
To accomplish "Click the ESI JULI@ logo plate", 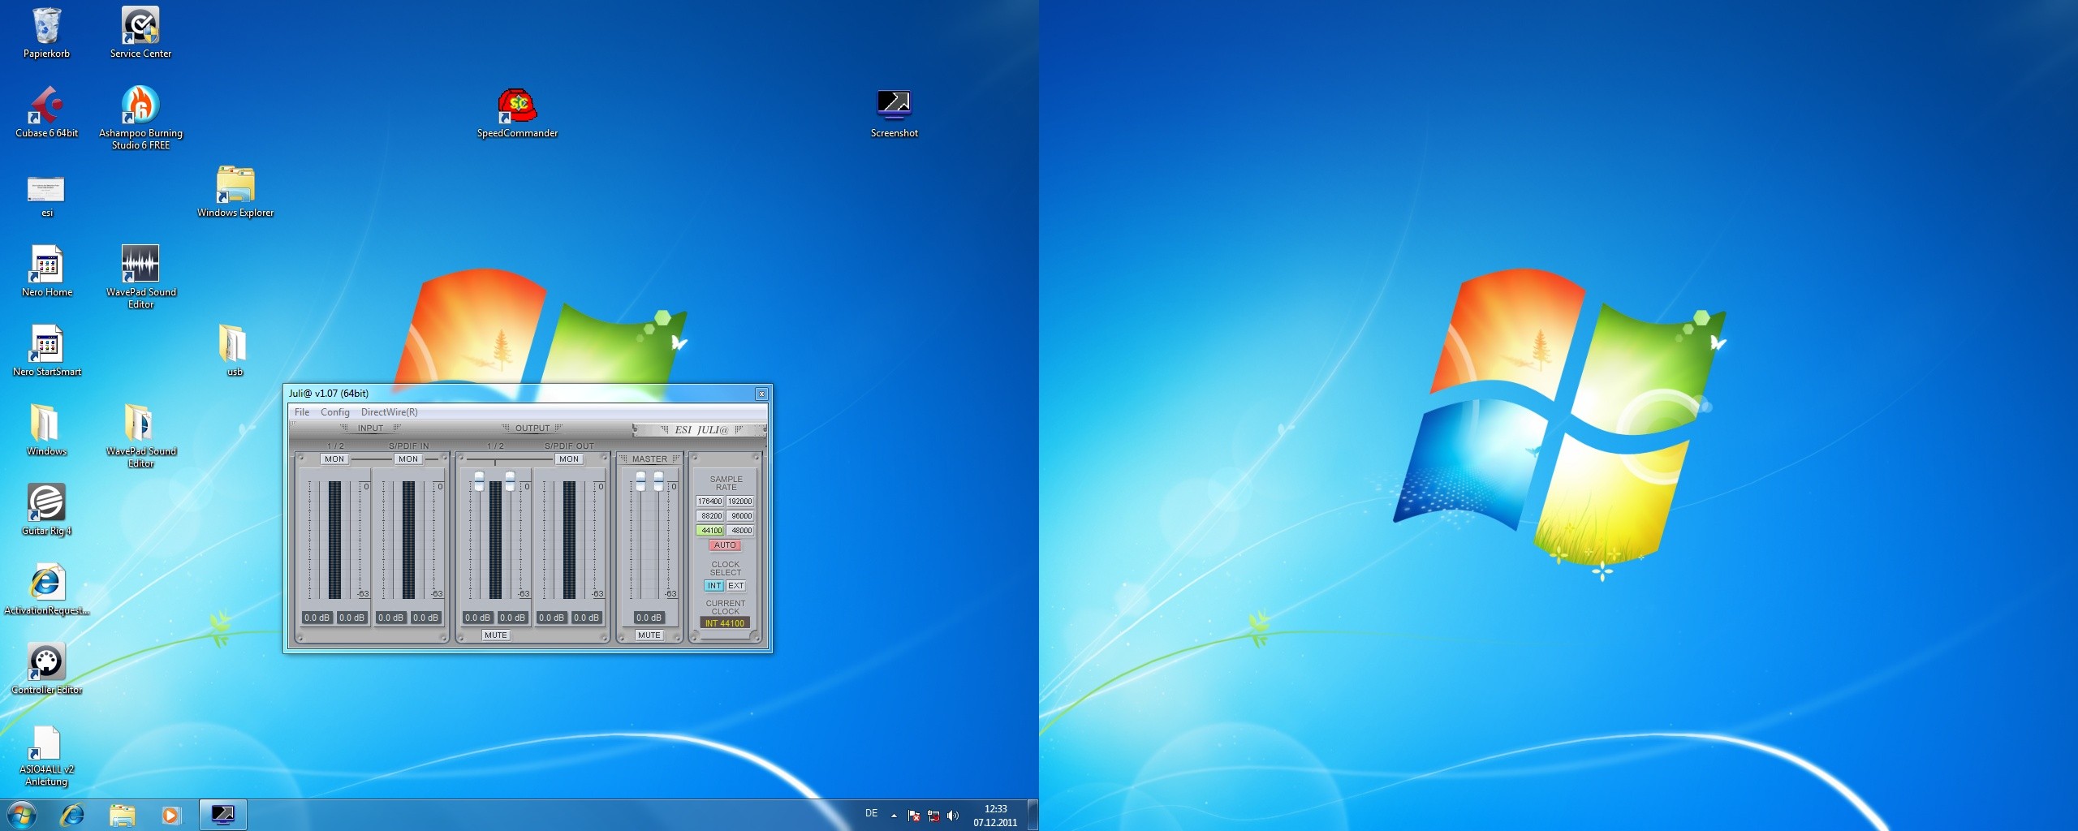I will (700, 429).
